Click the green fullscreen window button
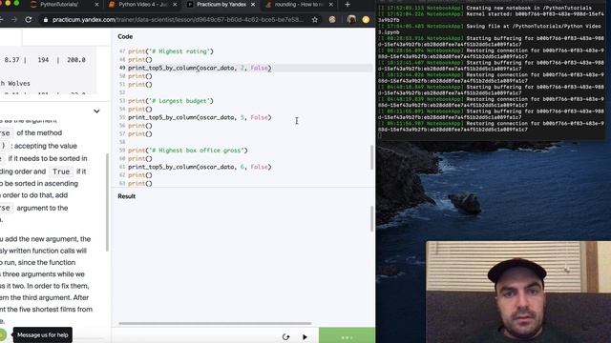 point(16,2)
